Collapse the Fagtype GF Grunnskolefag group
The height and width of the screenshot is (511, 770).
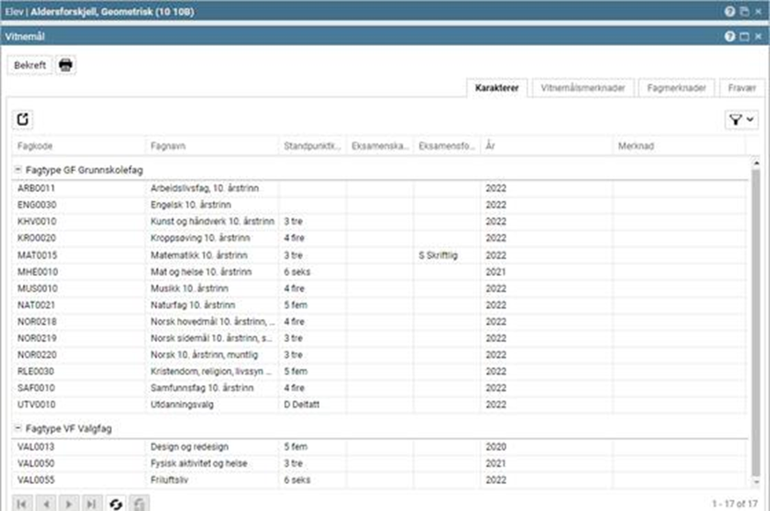[18, 170]
